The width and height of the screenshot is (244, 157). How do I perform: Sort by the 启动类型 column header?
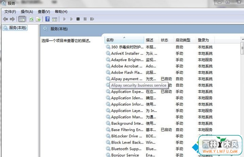coord(185,40)
